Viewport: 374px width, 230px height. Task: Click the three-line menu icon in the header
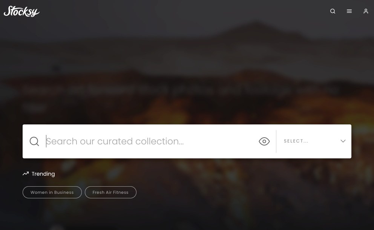pos(349,11)
